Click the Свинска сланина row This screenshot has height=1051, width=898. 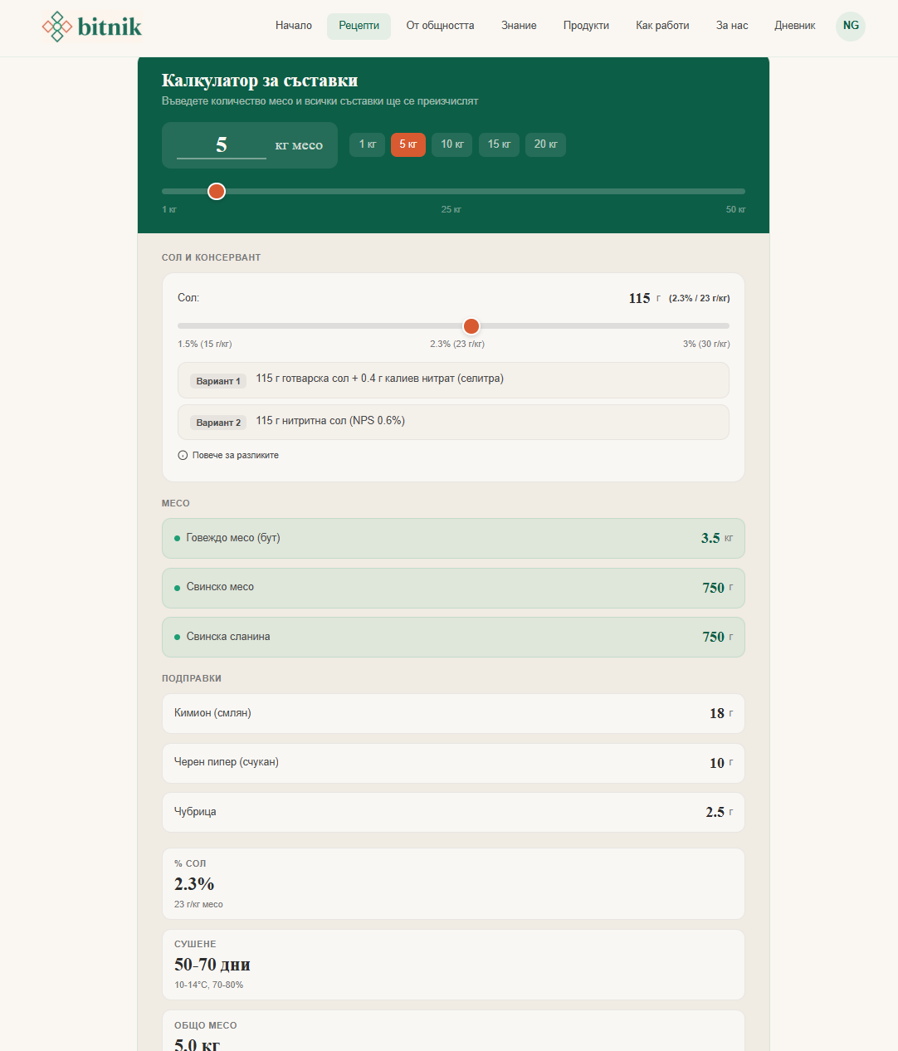click(453, 637)
